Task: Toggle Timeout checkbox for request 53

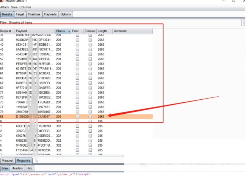Action: pos(90,64)
